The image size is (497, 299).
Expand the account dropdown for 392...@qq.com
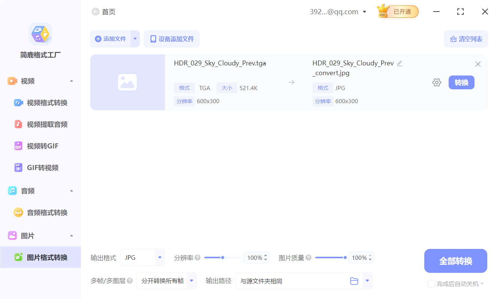(364, 12)
